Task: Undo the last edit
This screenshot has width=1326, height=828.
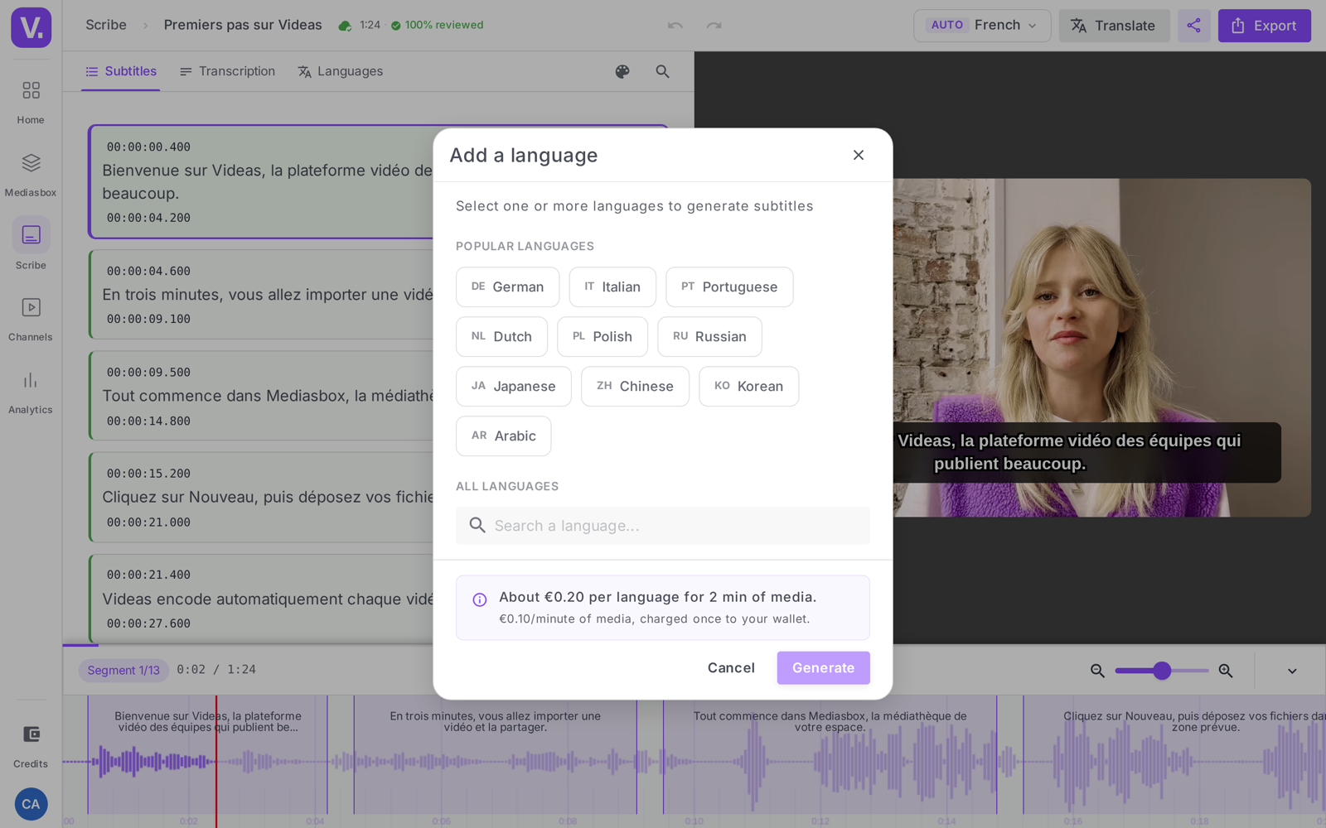Action: [675, 26]
